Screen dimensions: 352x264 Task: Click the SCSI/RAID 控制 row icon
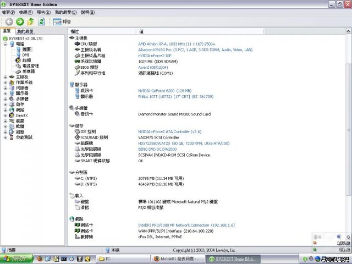pos(77,137)
